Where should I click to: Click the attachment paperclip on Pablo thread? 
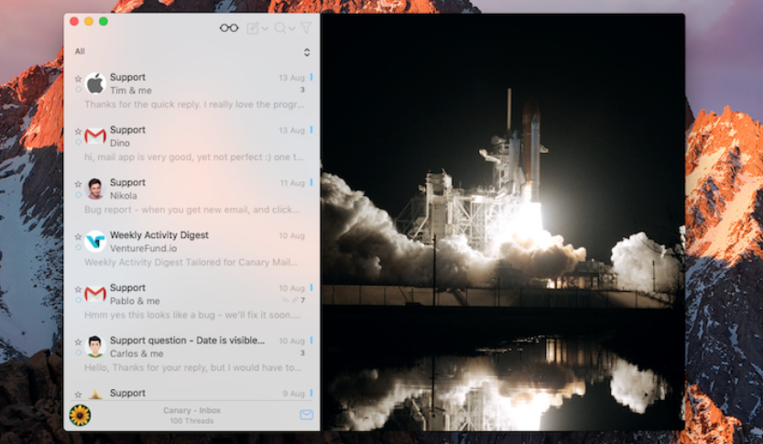pos(295,300)
